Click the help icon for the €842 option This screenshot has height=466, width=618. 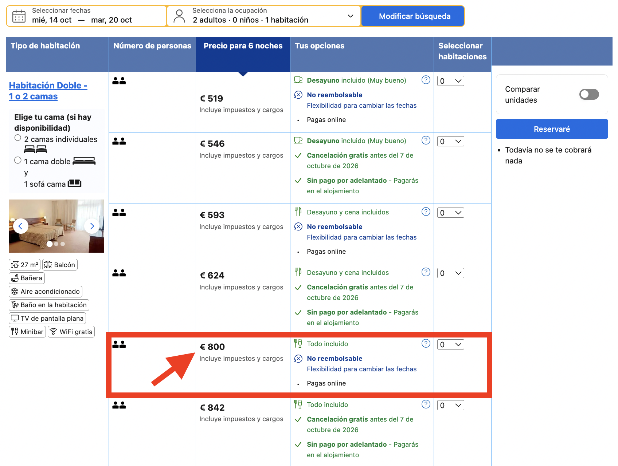coord(426,404)
